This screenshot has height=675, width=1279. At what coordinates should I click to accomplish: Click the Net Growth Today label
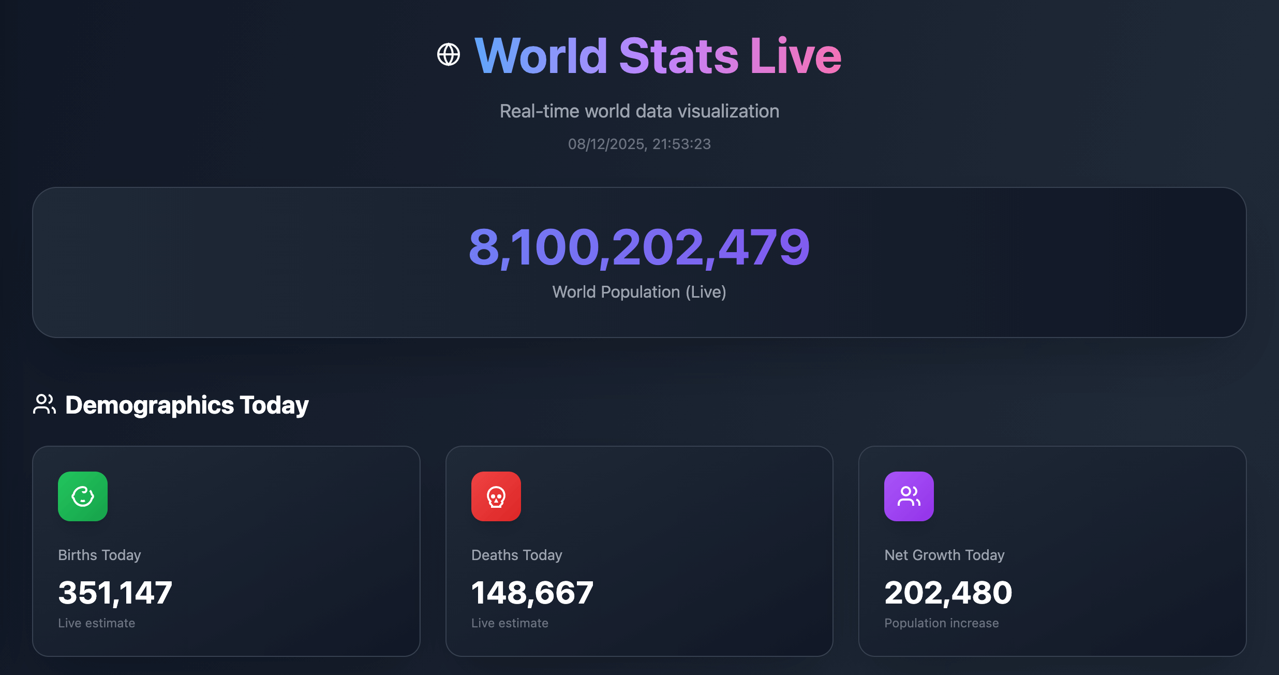944,555
